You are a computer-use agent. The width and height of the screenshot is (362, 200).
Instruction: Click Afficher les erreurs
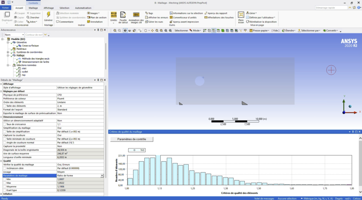click(157, 18)
